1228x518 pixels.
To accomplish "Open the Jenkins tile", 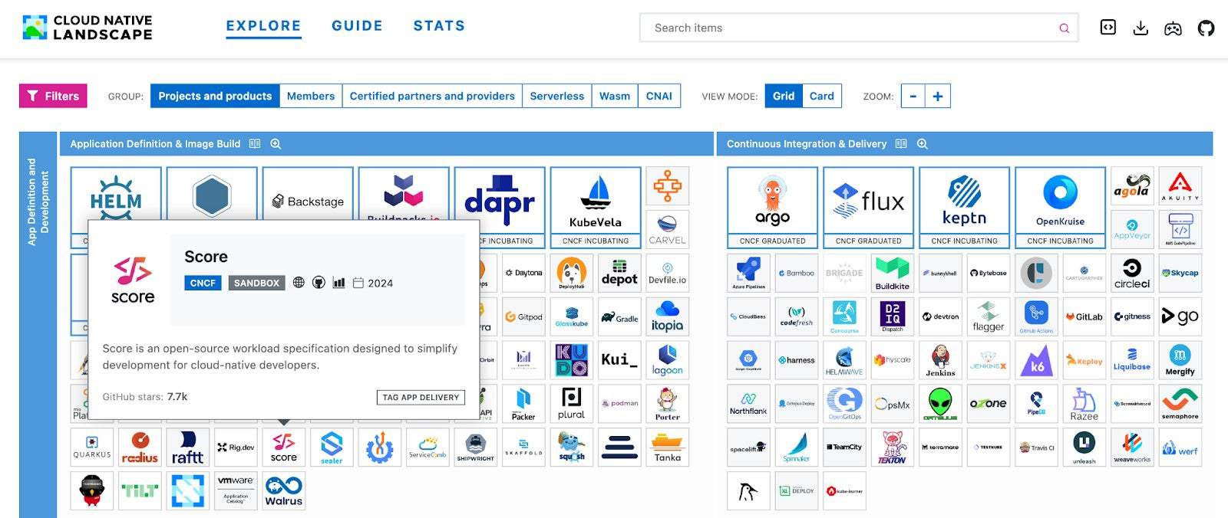I will [940, 360].
